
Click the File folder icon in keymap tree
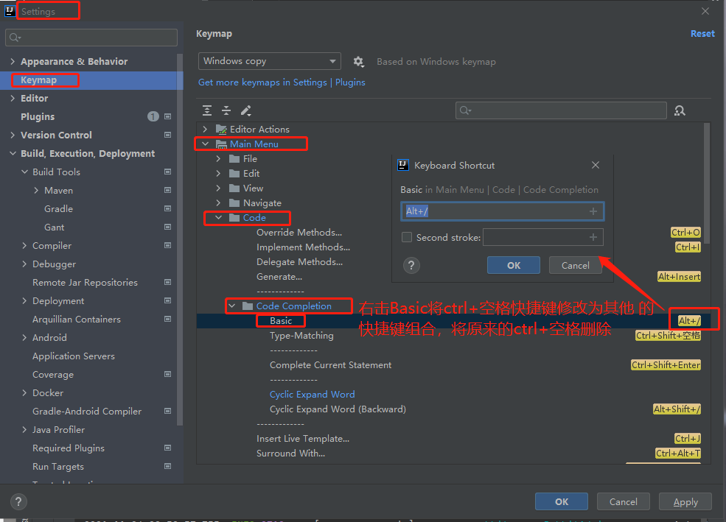pos(234,159)
